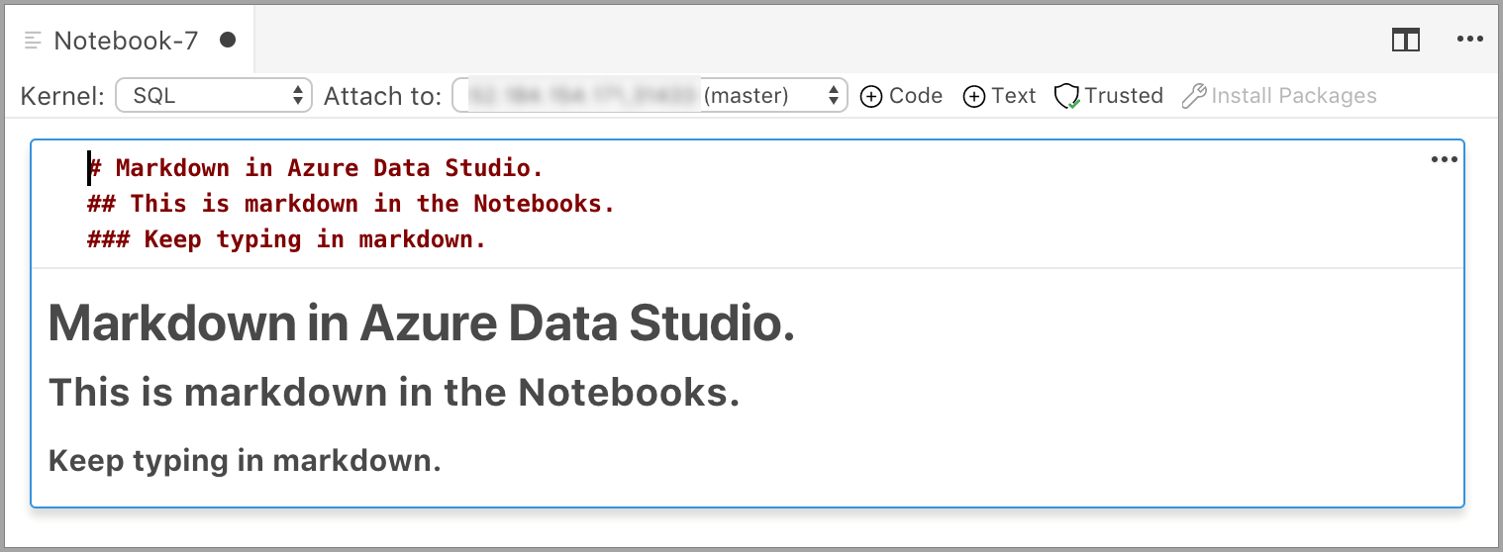Add a new Code cell
Viewport: 1503px width, 552px height.
(x=901, y=96)
